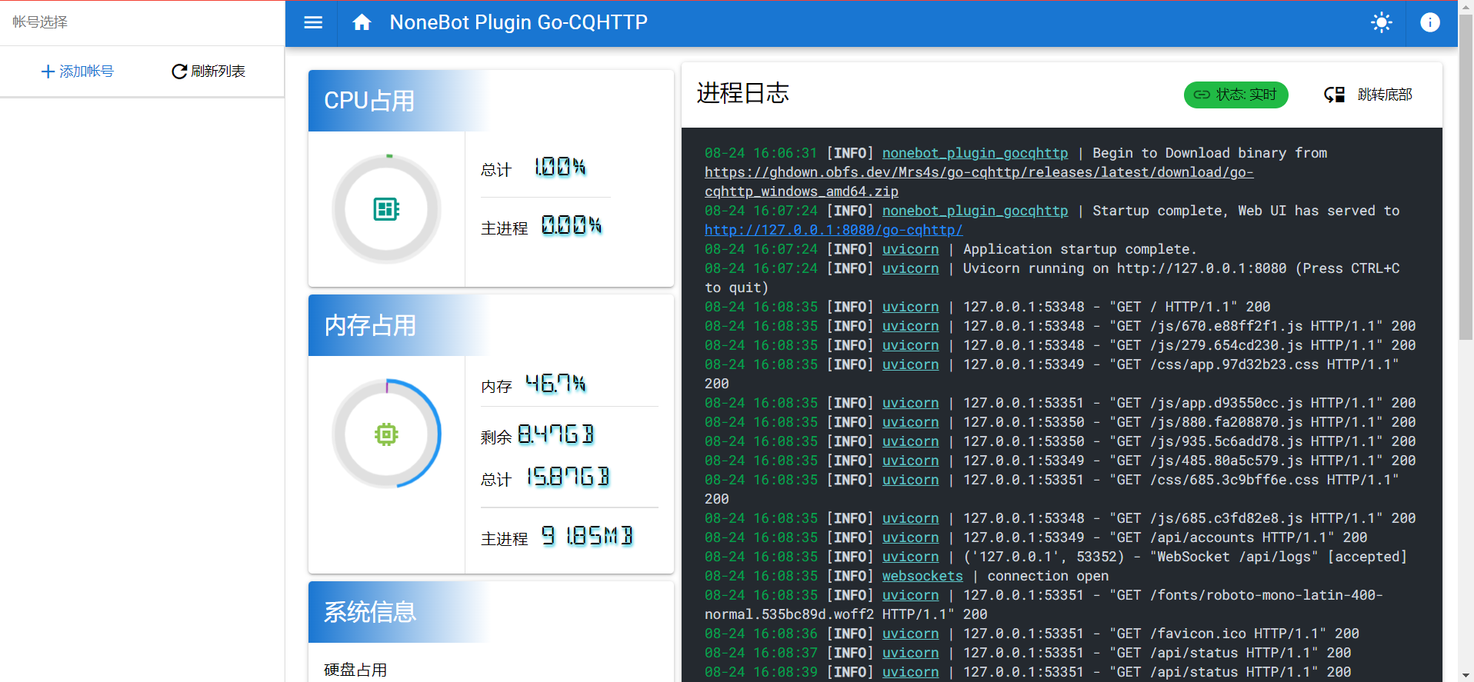1474x682 pixels.
Task: Click the 帐号选择 sidebar heading
Action: [40, 22]
